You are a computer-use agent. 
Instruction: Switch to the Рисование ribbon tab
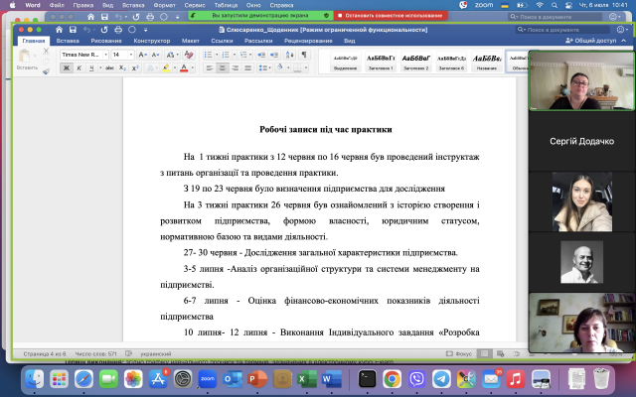[106, 41]
